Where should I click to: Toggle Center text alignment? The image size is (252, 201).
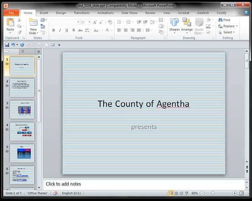pyautogui.click(x=126, y=30)
